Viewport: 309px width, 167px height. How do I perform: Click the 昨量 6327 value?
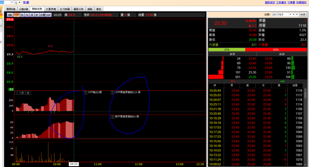[x=303, y=35]
